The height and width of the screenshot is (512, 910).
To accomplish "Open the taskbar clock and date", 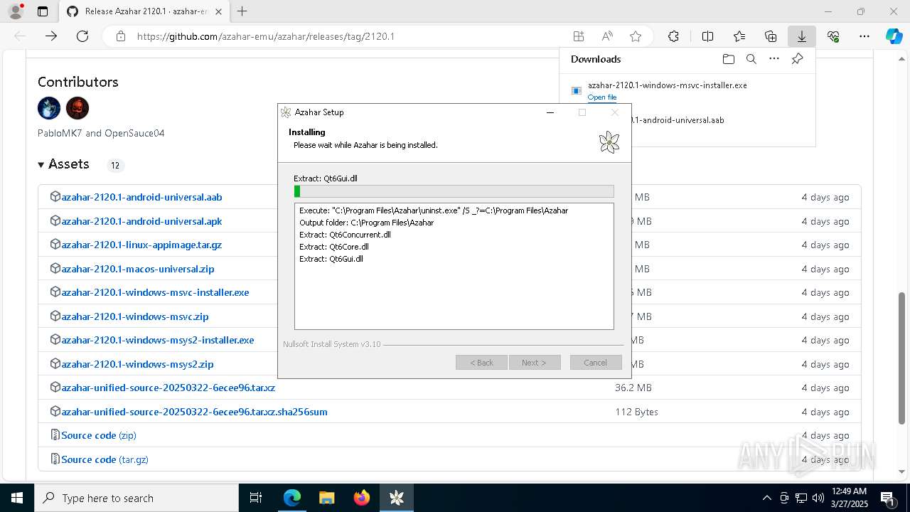I will click(849, 498).
